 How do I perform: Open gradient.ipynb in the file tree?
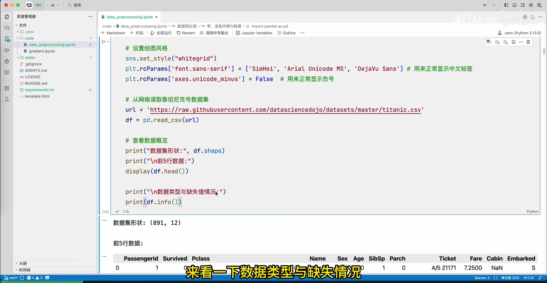click(x=42, y=51)
